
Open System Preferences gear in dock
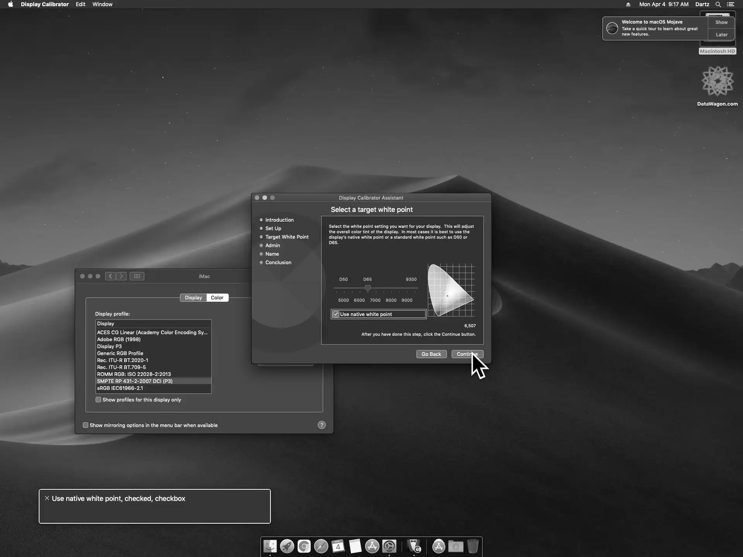click(x=389, y=546)
